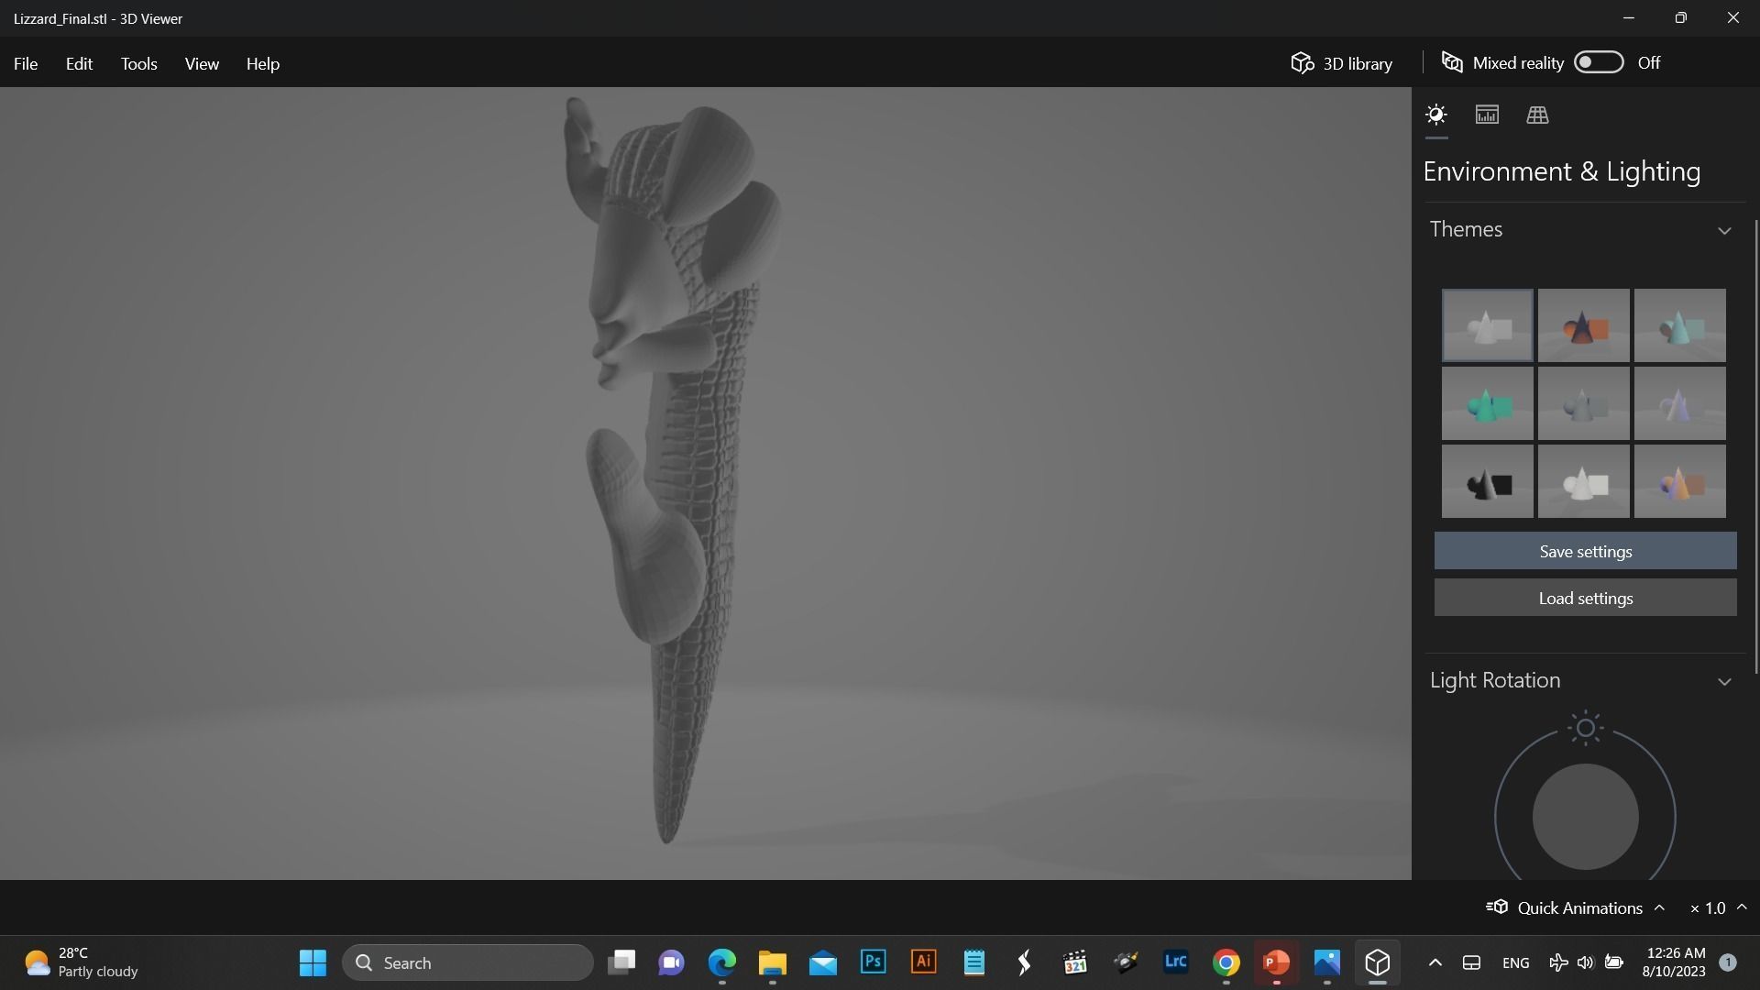Click the Load settings button

click(1585, 599)
